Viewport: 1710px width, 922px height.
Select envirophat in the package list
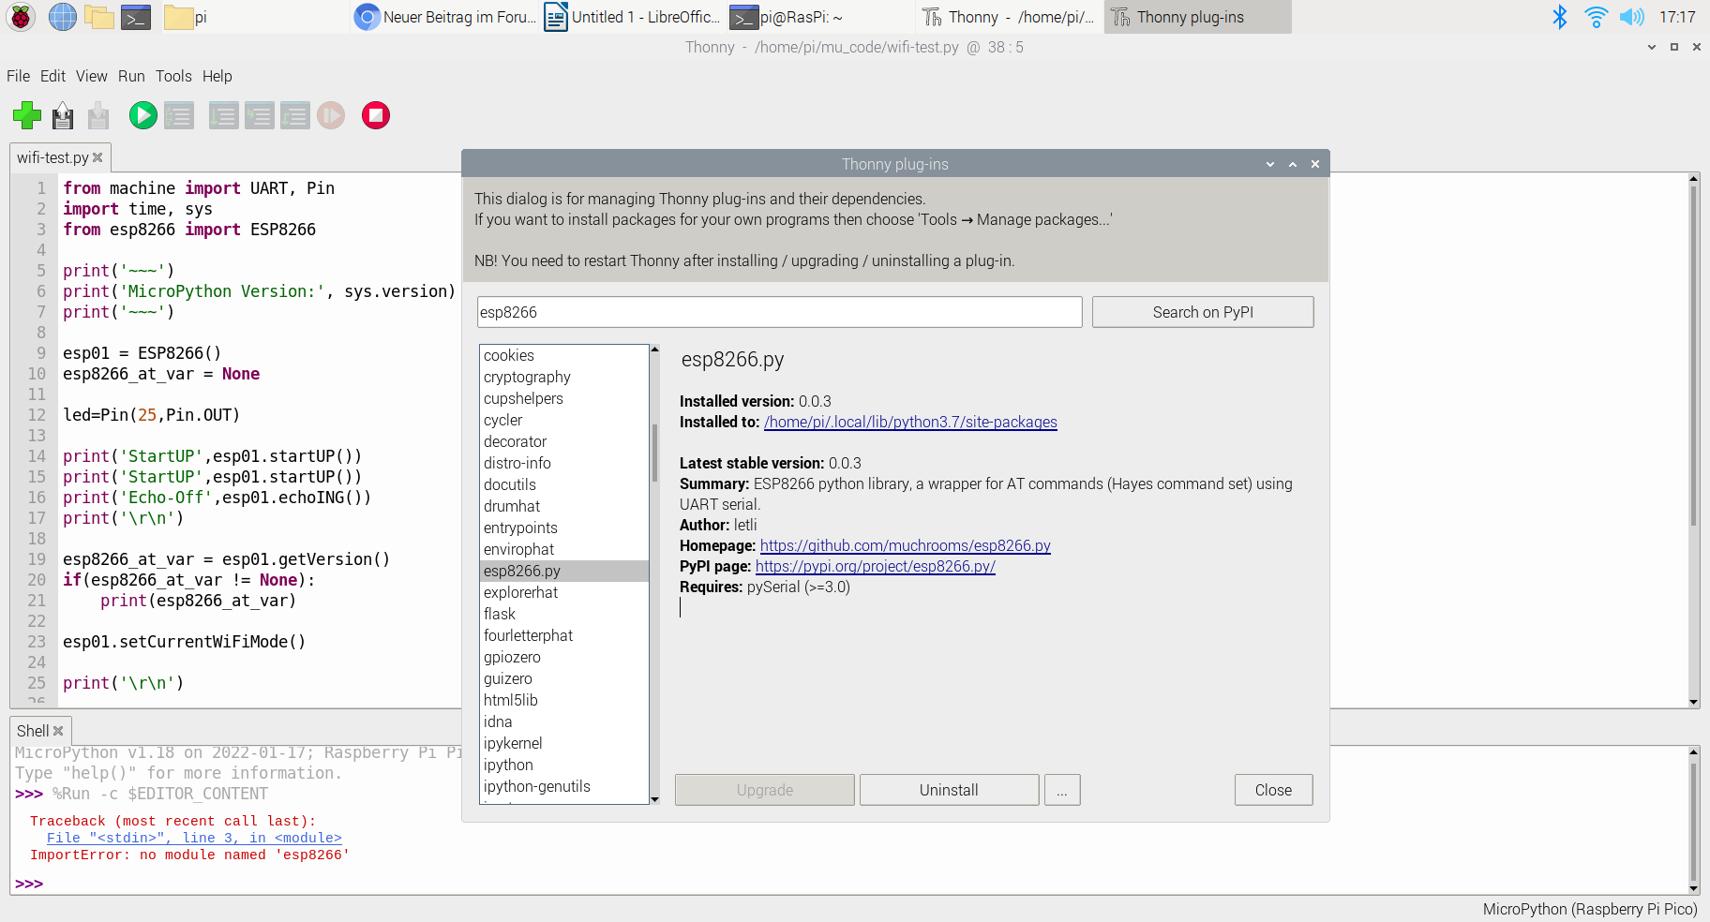[563, 549]
